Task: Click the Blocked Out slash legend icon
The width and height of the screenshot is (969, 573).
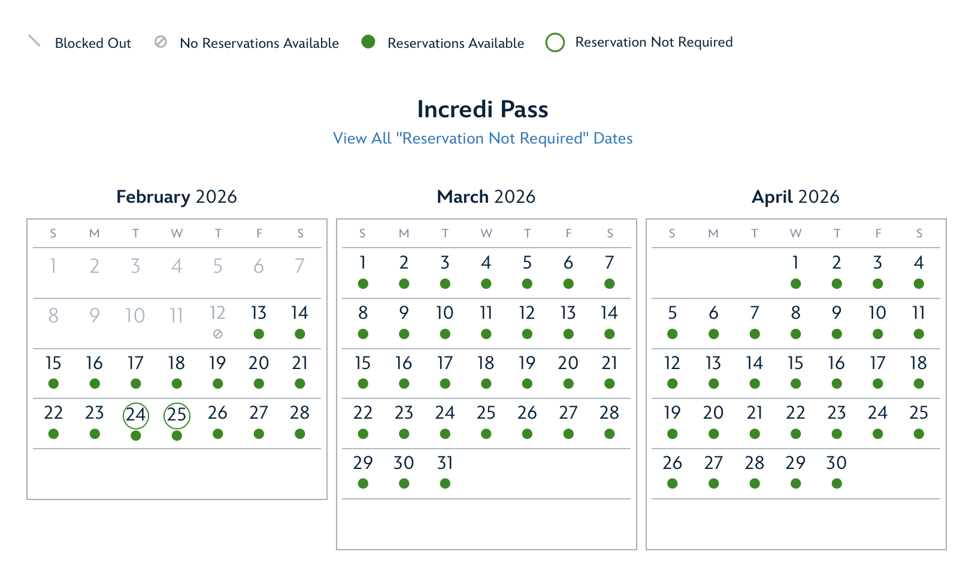Action: tap(34, 41)
